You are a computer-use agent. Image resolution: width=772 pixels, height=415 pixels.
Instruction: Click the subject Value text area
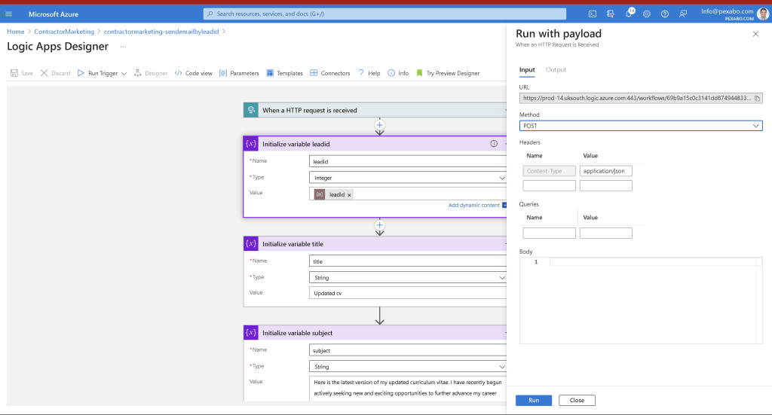pyautogui.click(x=408, y=389)
